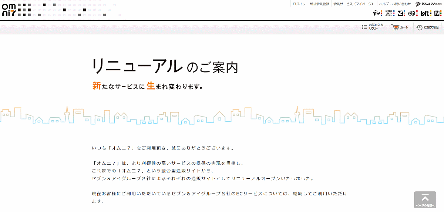Open the お気に入りリスト label

(x=376, y=27)
